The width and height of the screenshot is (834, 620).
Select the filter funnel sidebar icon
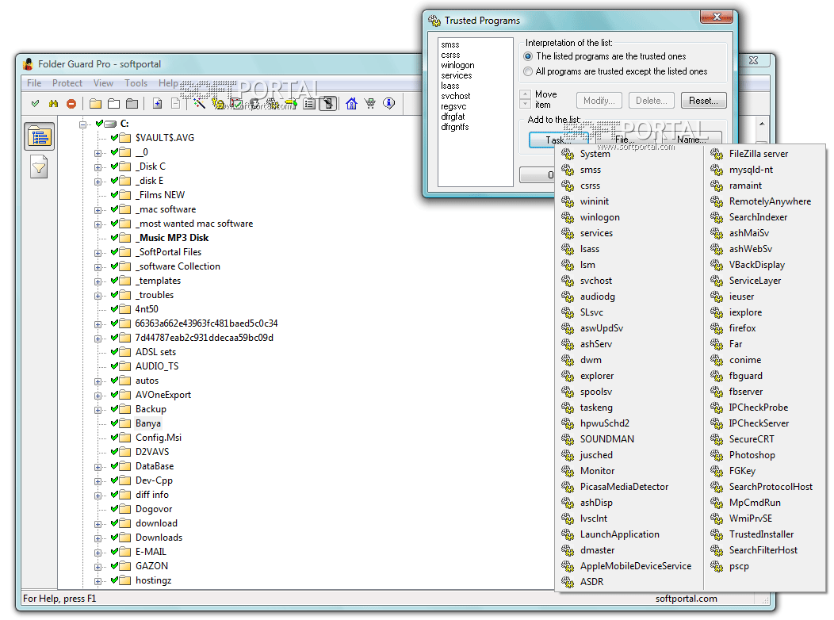click(40, 167)
